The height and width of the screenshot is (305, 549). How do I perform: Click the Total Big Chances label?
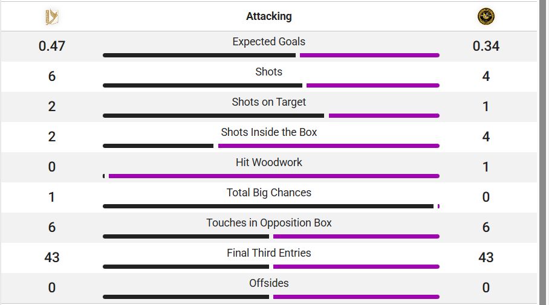coord(269,193)
